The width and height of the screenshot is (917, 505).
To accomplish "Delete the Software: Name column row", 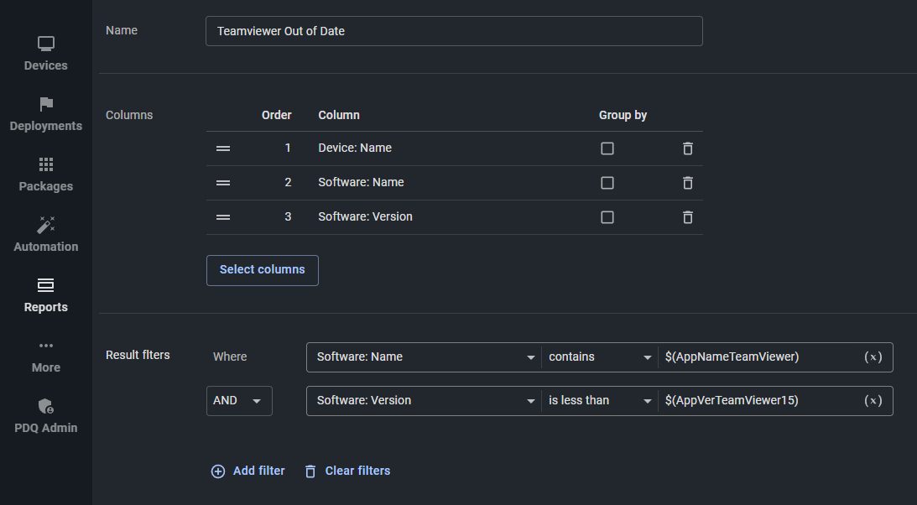I will [x=688, y=183].
